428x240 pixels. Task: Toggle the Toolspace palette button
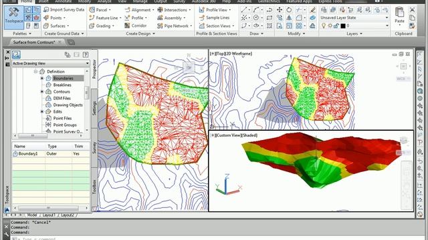pyautogui.click(x=14, y=17)
